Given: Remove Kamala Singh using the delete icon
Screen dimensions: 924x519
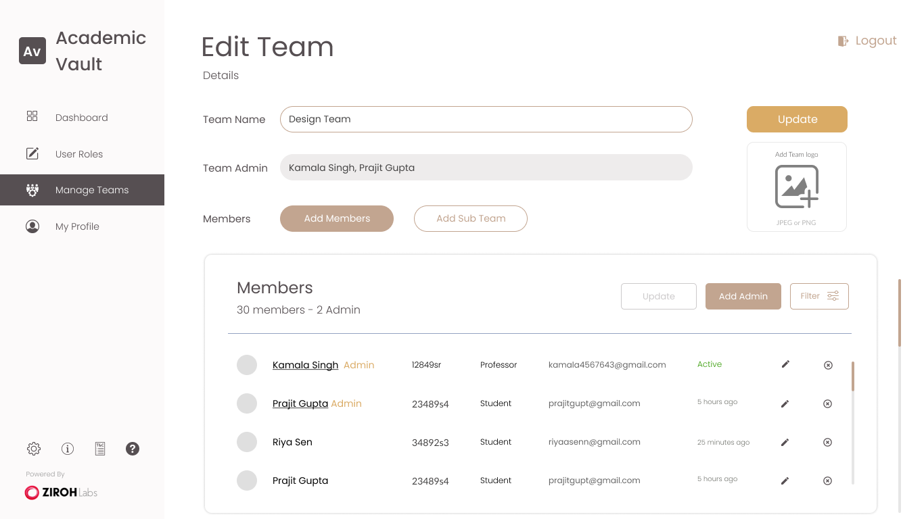Looking at the screenshot, I should tap(828, 366).
